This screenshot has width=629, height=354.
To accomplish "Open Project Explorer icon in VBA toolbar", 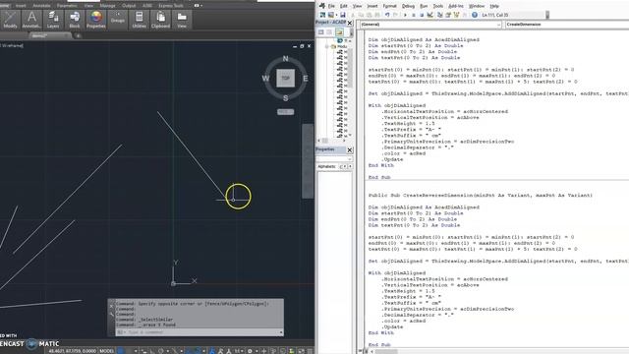I will pos(440,15).
